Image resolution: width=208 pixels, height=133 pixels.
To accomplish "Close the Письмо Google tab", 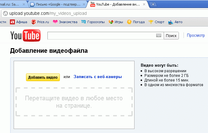I will click(x=84, y=4).
